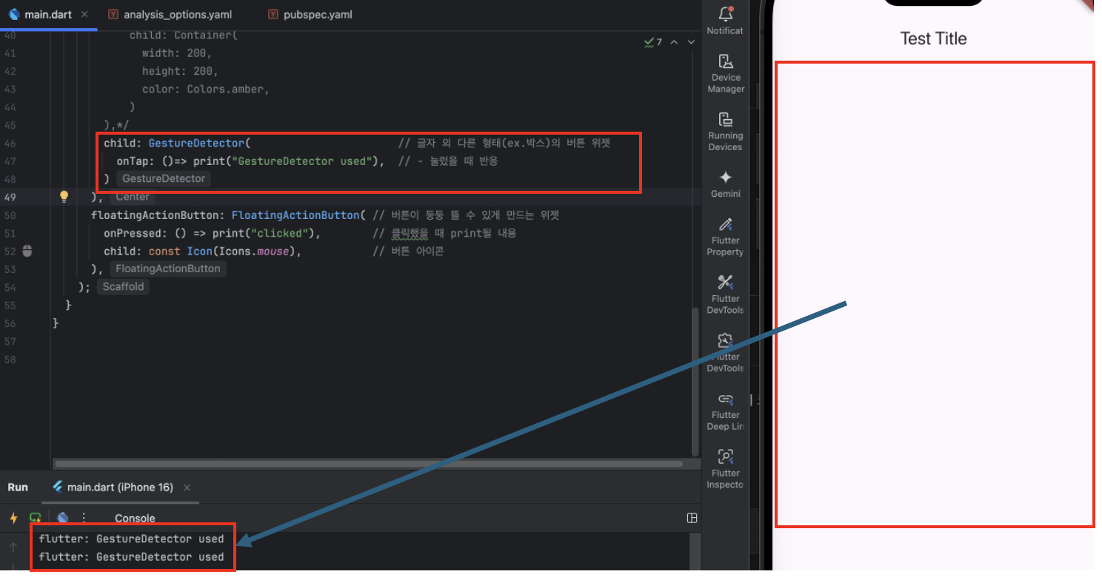Open the Notifications tool window
1102x580 pixels.
[x=725, y=20]
